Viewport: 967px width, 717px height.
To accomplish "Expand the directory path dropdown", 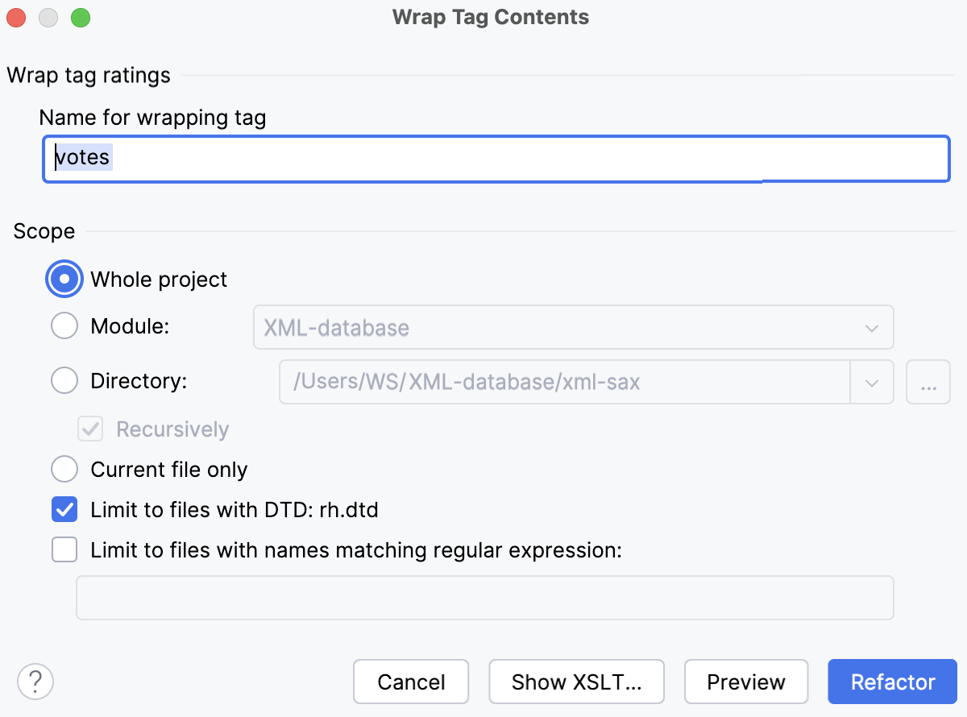I will tap(873, 382).
